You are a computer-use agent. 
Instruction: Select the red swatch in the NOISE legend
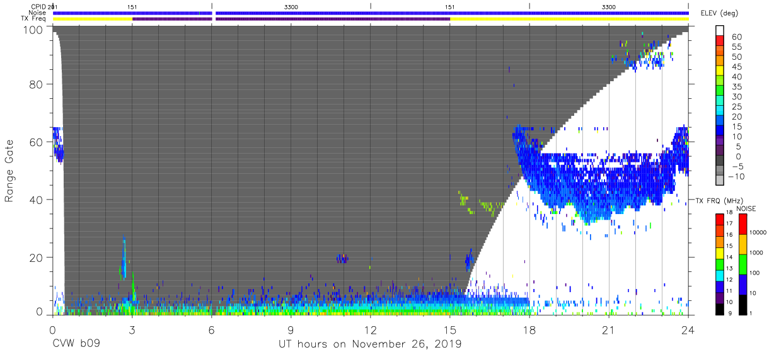point(743,224)
